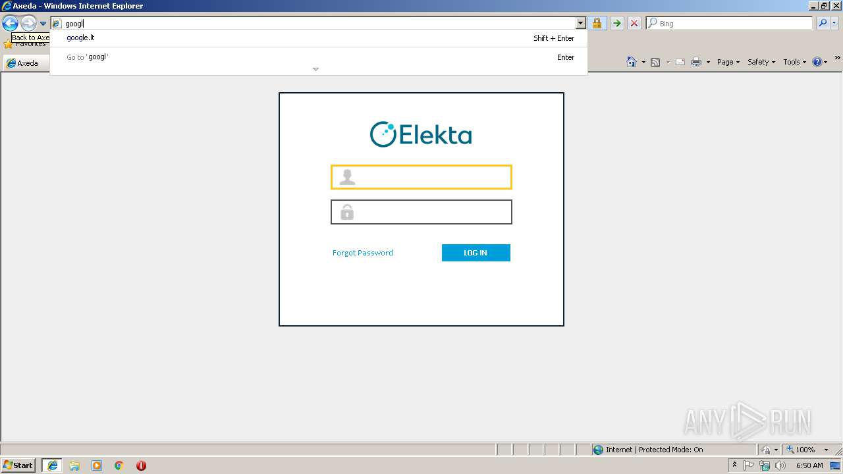Image resolution: width=843 pixels, height=474 pixels.
Task: Open the Tools menu
Action: coord(795,62)
